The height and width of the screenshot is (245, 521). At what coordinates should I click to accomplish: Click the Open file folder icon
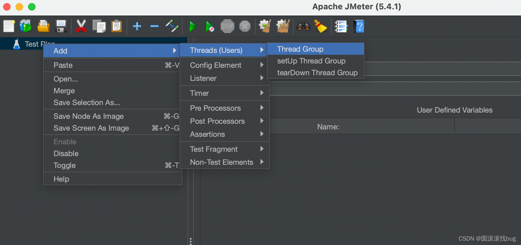(43, 26)
